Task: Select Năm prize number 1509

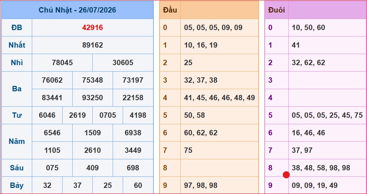Action: click(92, 133)
